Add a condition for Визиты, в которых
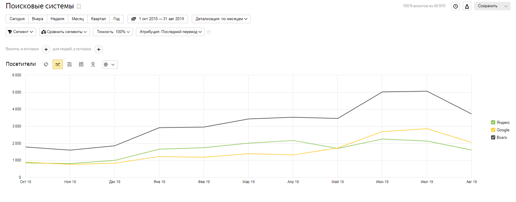 (x=46, y=49)
